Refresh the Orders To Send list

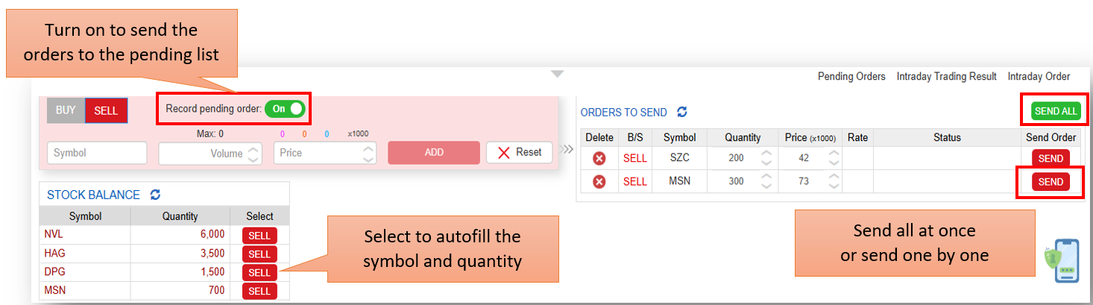681,112
